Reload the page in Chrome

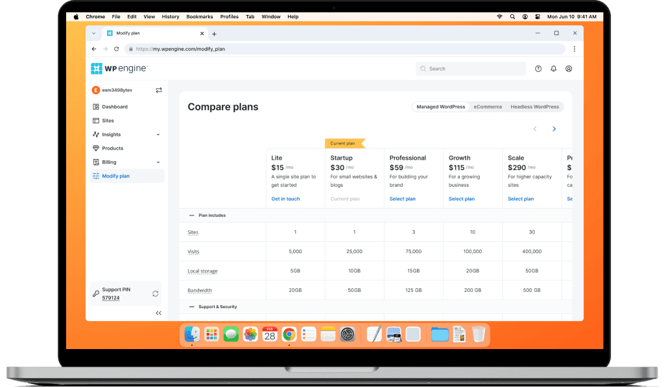pyautogui.click(x=117, y=49)
